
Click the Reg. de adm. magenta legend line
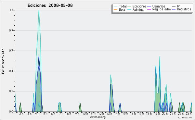(149, 9)
